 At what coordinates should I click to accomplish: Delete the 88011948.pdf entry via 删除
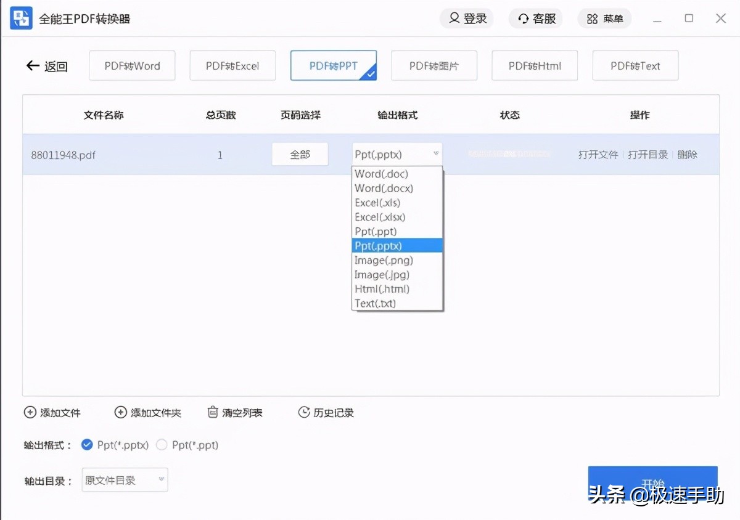pyautogui.click(x=687, y=155)
